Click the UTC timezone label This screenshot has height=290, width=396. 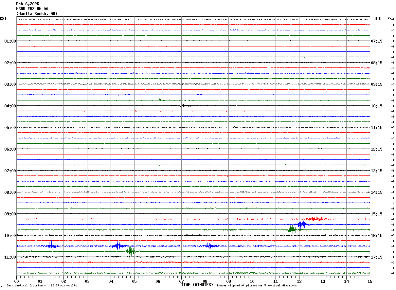pyautogui.click(x=378, y=19)
